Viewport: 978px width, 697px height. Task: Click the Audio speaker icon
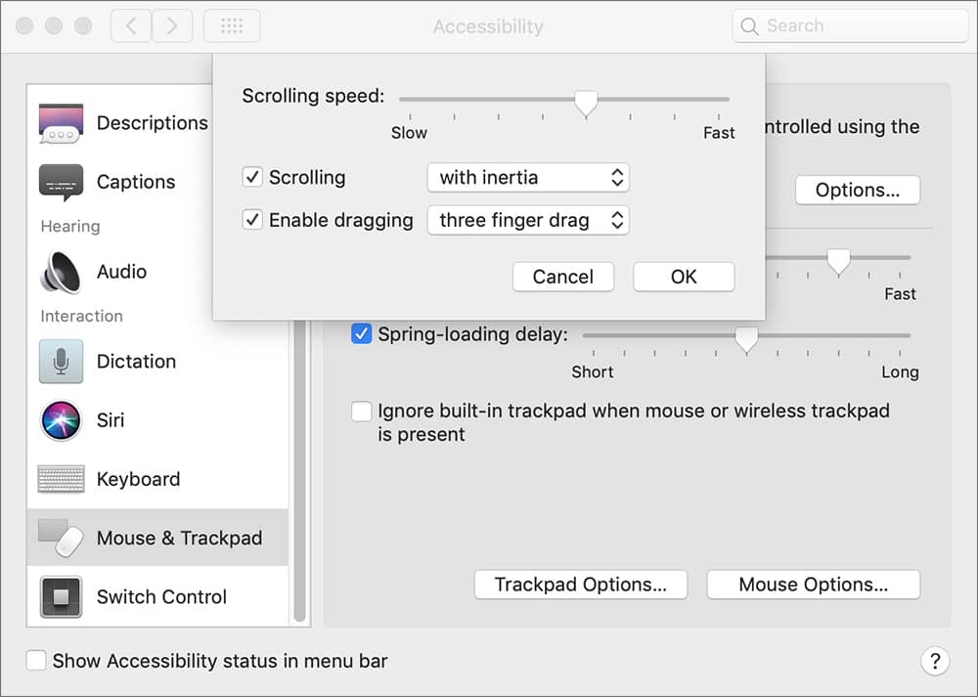click(x=61, y=272)
